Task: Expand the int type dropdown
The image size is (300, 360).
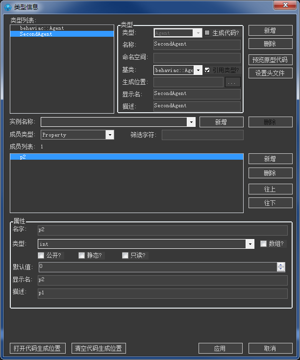Action: click(250, 244)
